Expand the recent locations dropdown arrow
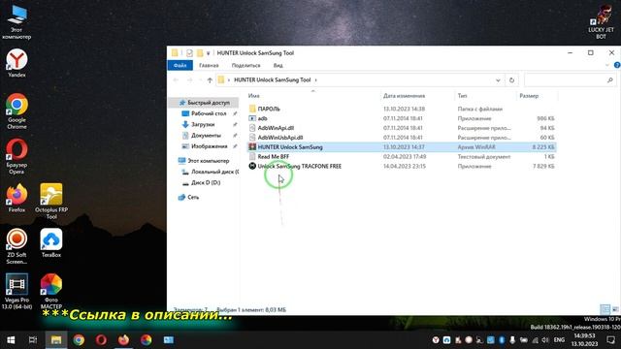The height and width of the screenshot is (349, 621). [x=200, y=79]
